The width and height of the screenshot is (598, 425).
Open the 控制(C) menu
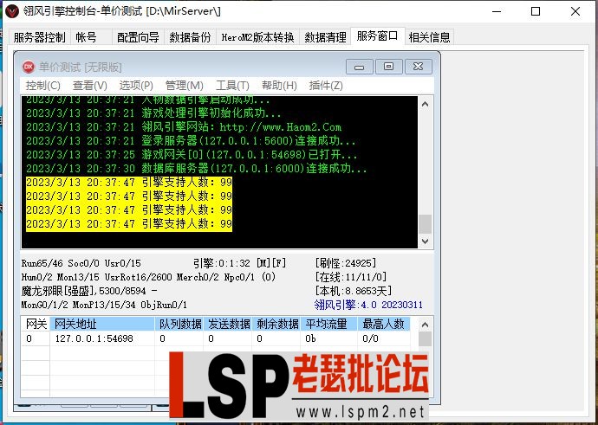(42, 86)
